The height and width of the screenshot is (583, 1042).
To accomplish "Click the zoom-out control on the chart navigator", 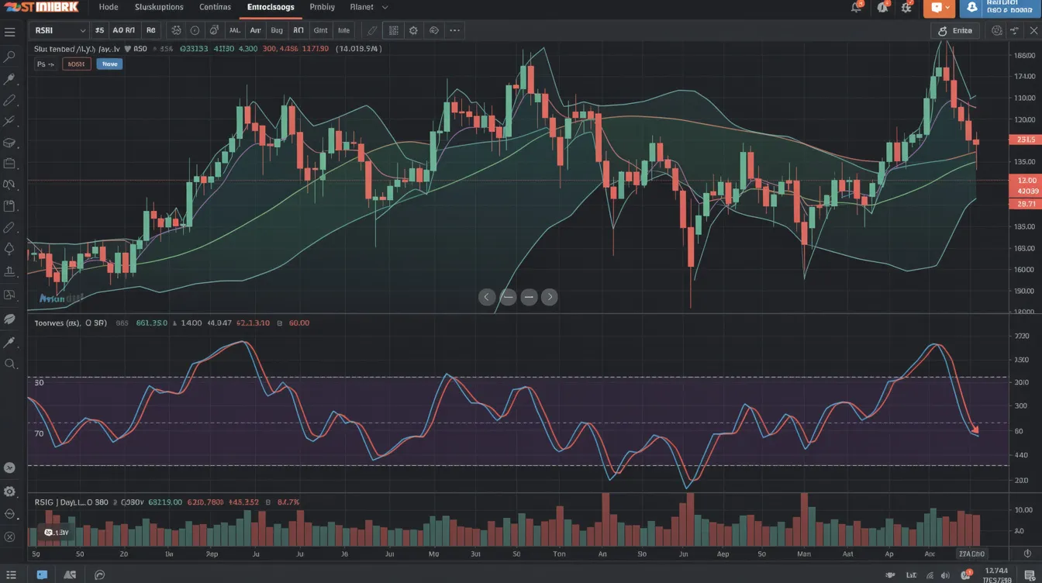I will (528, 297).
